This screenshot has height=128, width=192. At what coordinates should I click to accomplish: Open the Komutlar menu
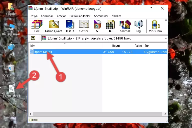[x=47, y=16]
